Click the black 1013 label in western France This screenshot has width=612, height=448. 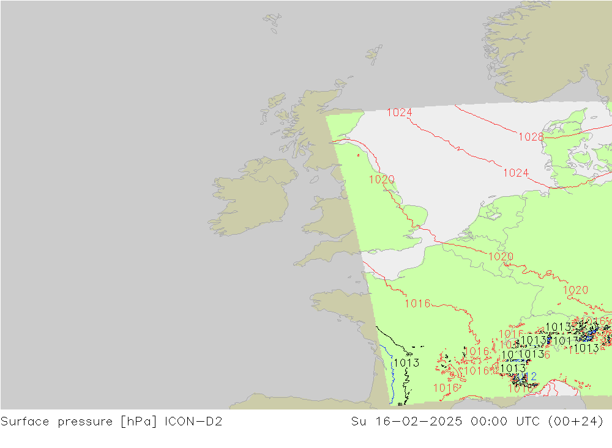pos(406,362)
